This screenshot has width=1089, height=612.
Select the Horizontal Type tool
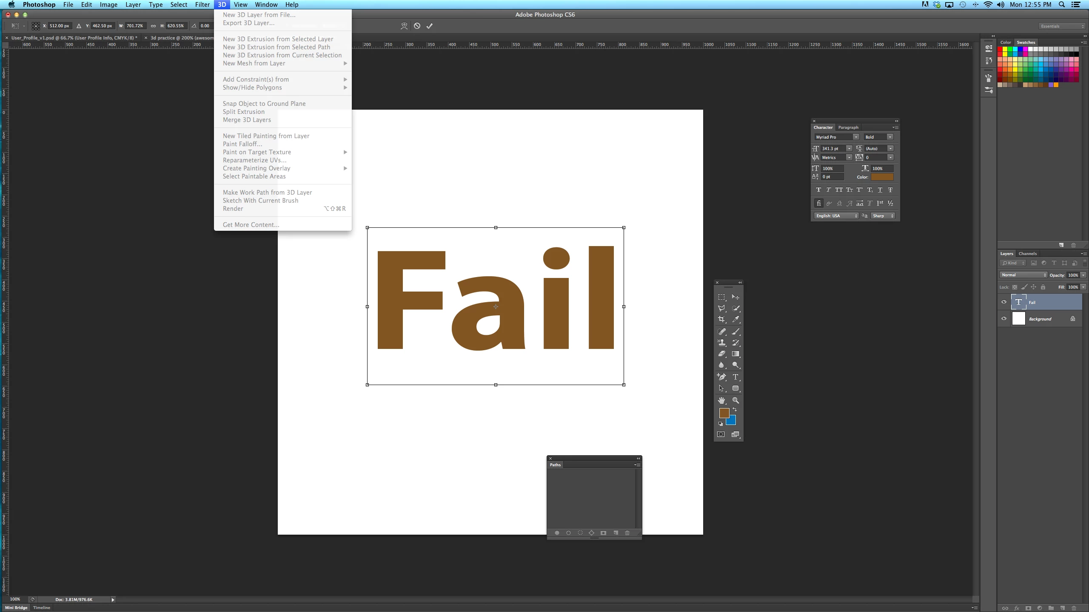tap(735, 377)
